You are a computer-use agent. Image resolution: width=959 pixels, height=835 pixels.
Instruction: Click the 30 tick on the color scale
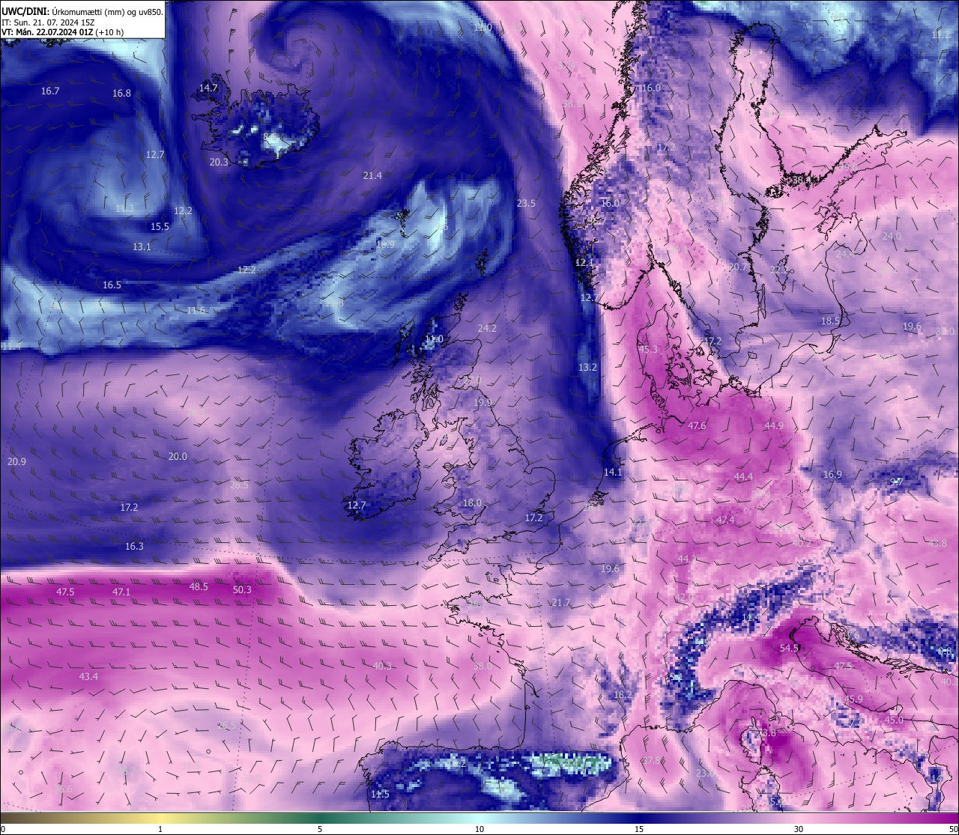799,829
